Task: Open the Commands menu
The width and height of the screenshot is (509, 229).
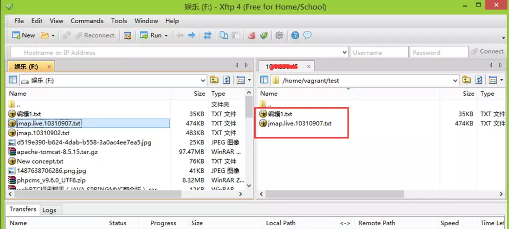Action: [x=87, y=21]
